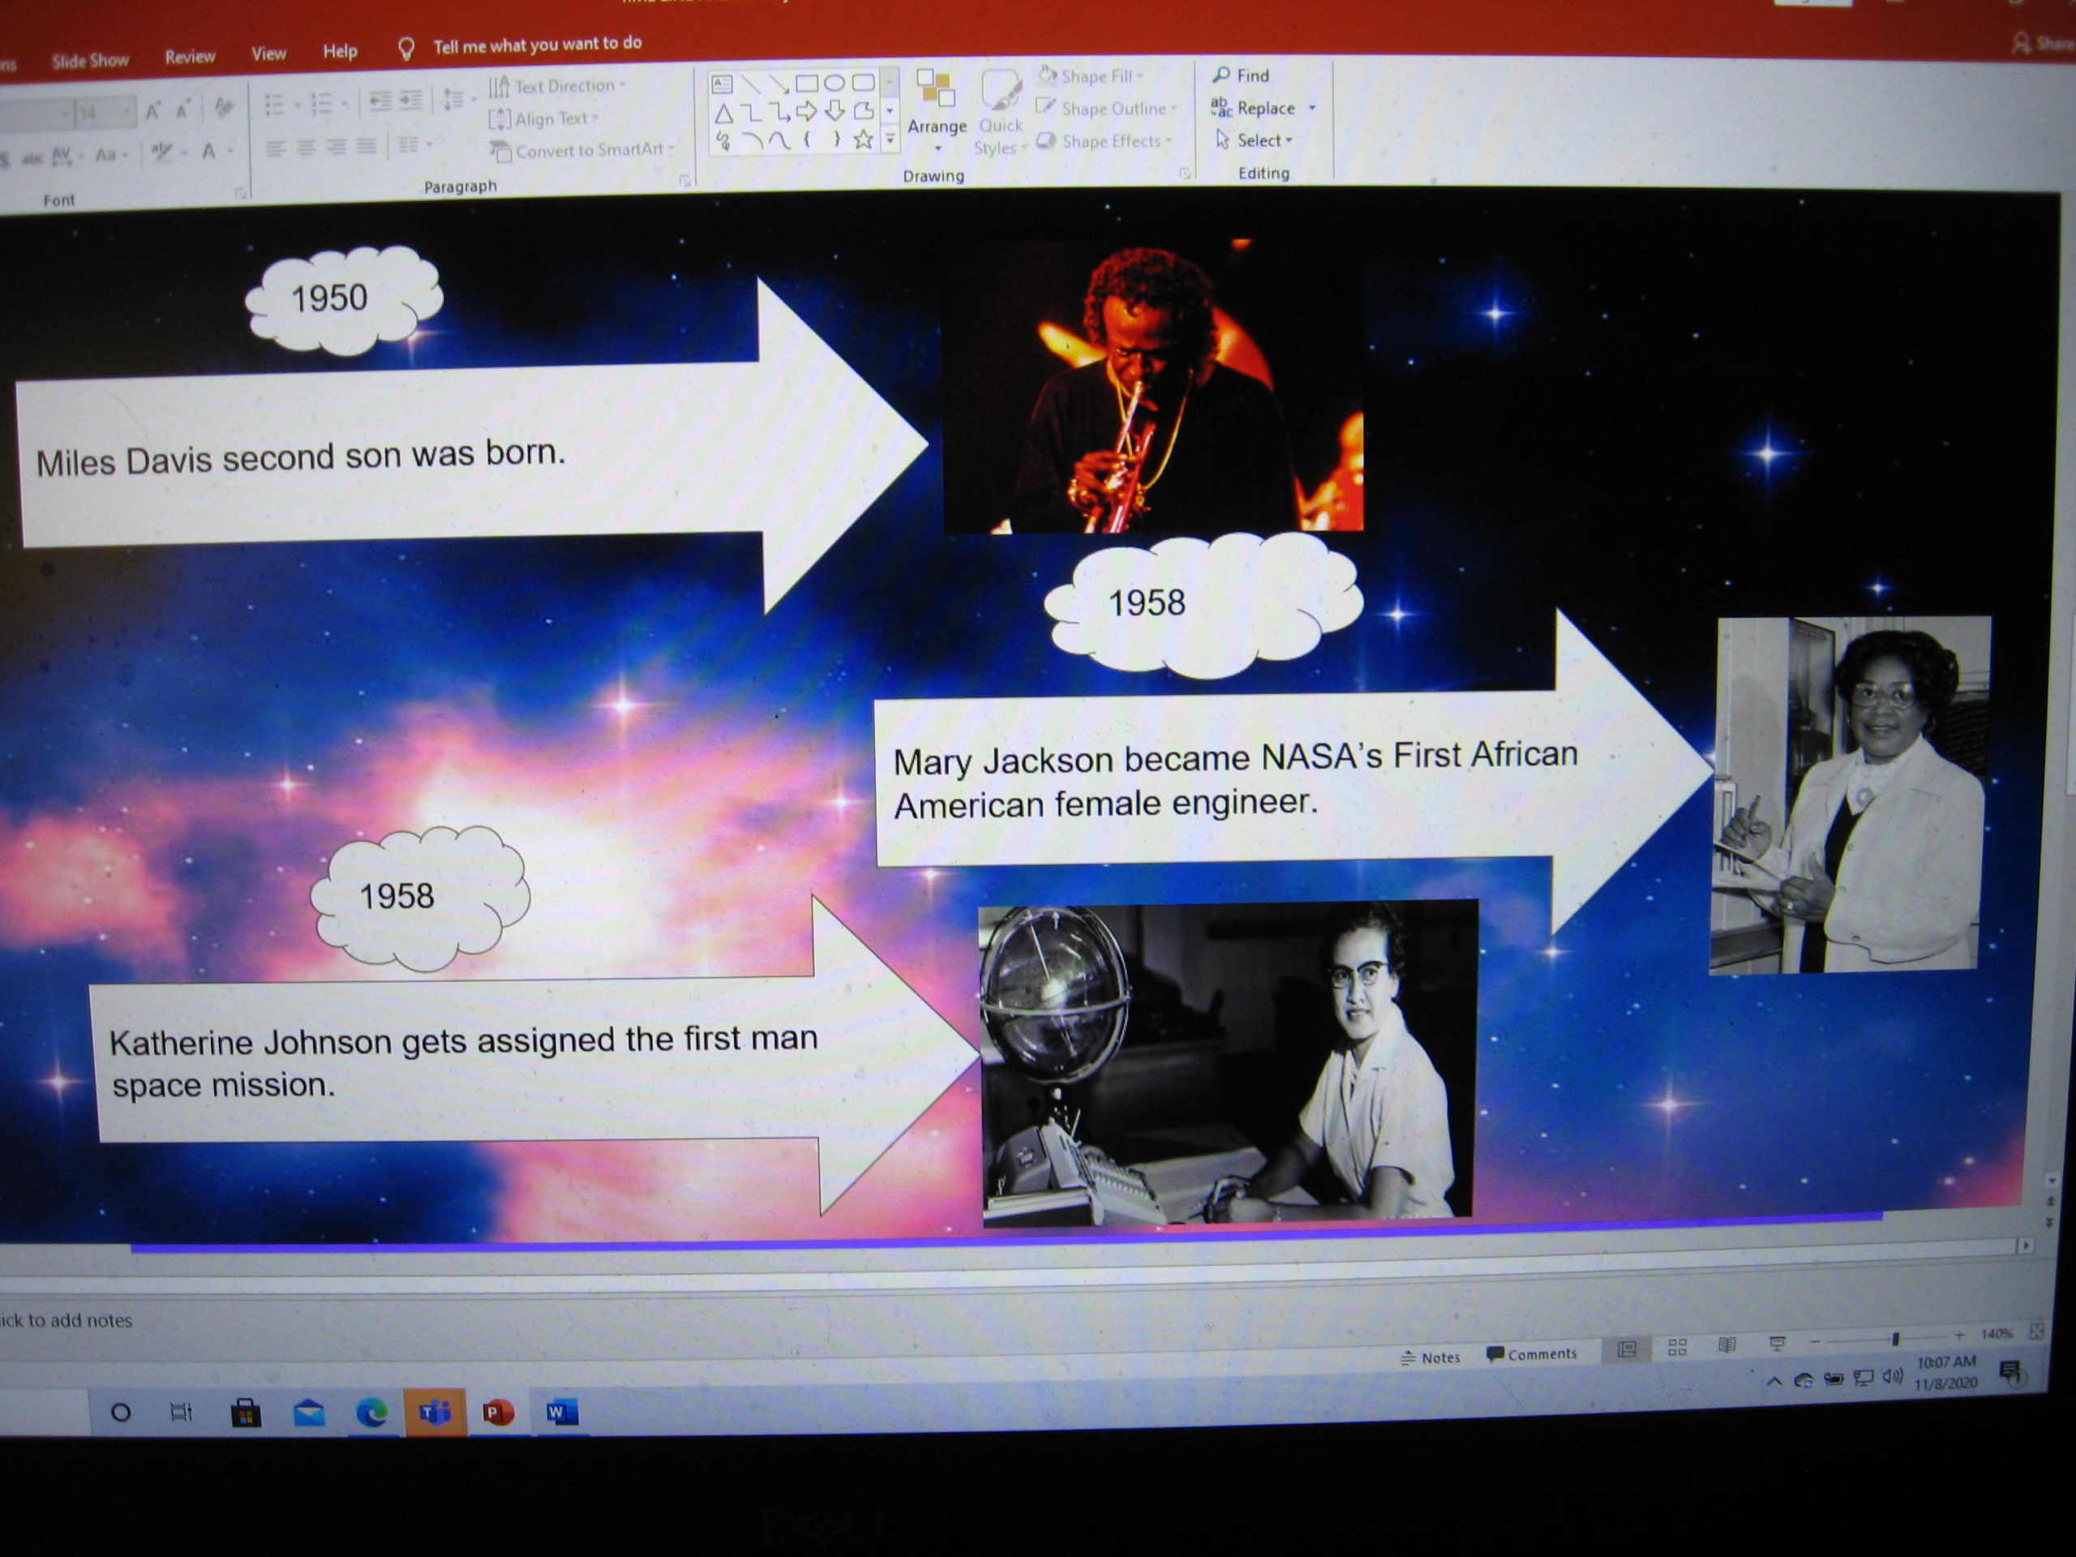Open Slide Sorter view icon

tap(1678, 1348)
